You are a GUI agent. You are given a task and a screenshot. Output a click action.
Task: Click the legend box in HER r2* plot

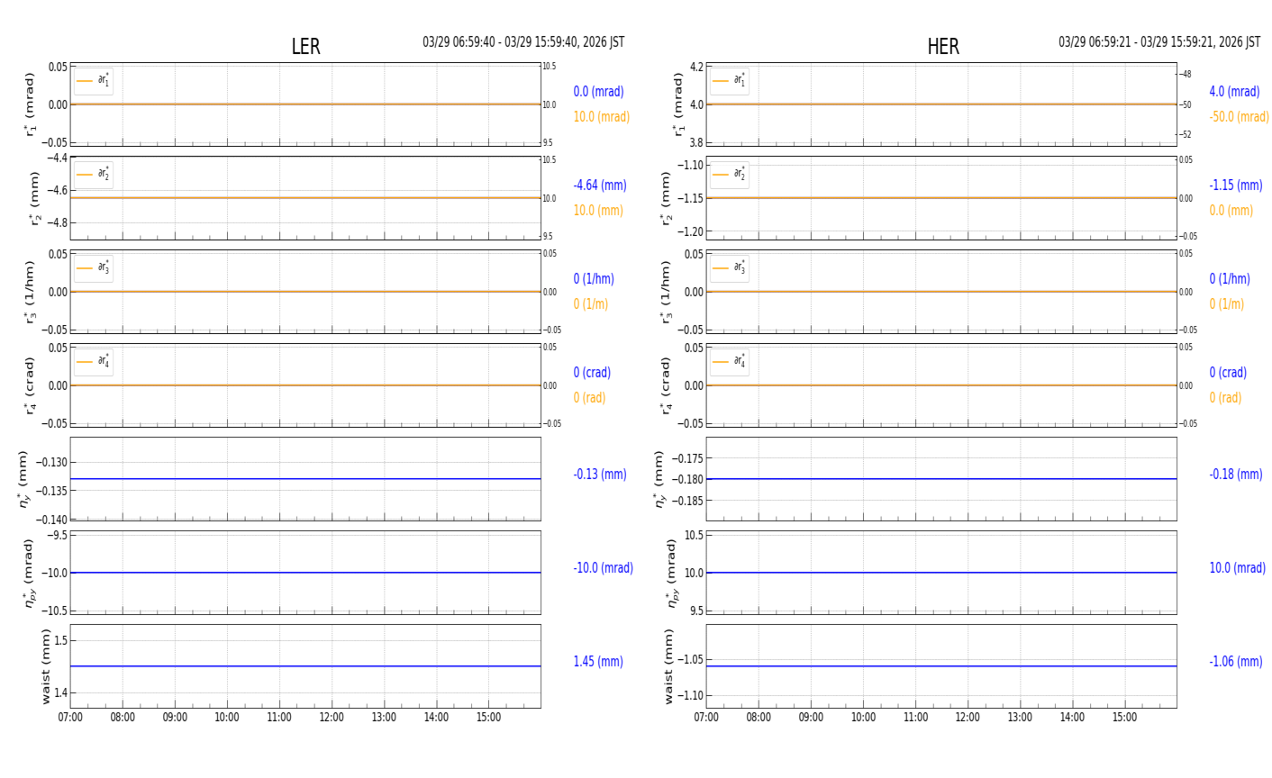click(x=729, y=175)
